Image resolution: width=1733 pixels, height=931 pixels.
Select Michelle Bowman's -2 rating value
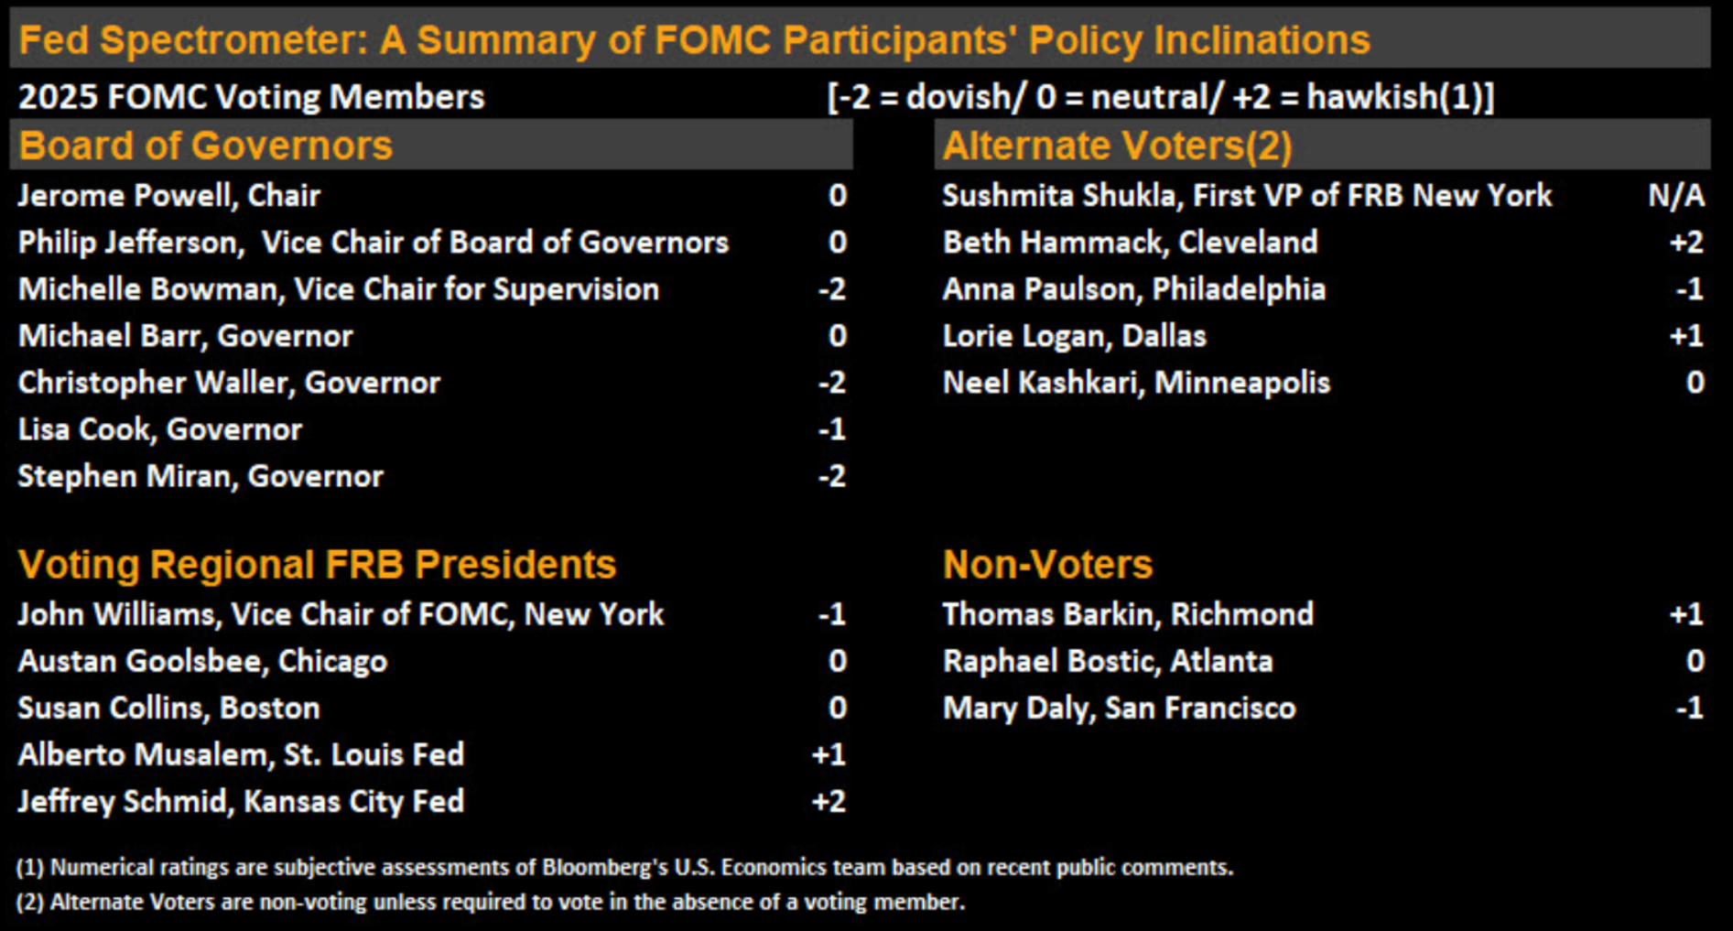[x=831, y=289]
